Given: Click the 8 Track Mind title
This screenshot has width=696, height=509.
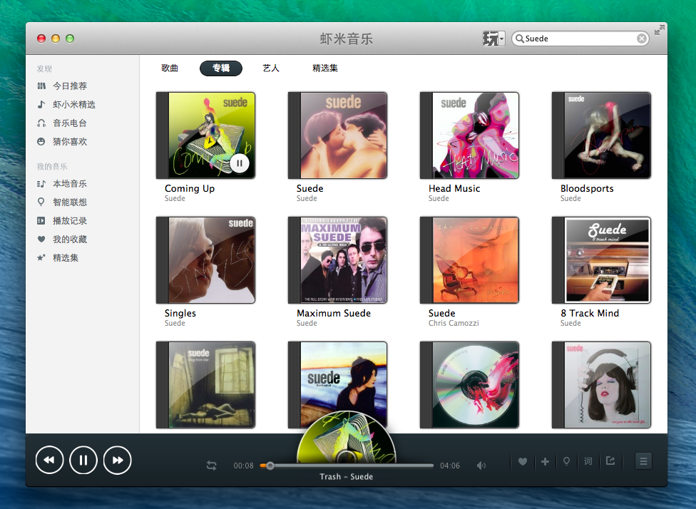Looking at the screenshot, I should coord(590,313).
